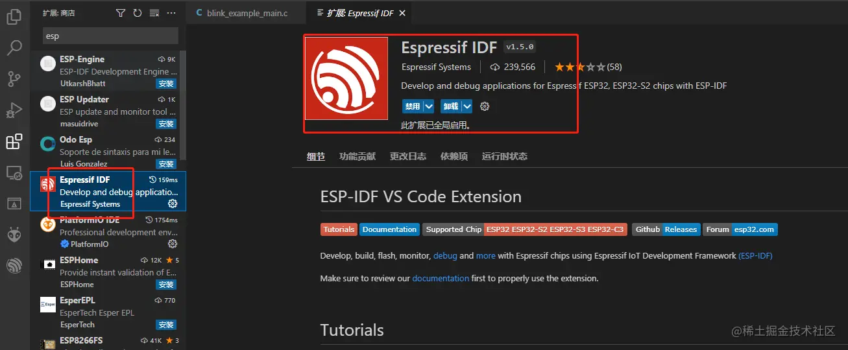Select EsperEPL in extension list
Screen dimensions: 848x350
tap(108, 312)
